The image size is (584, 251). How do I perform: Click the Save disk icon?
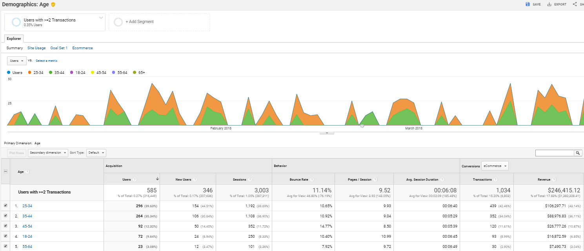pos(528,4)
